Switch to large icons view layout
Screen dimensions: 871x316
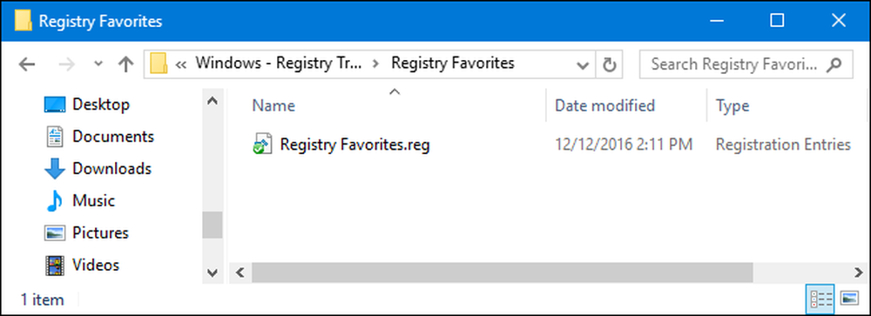849,299
